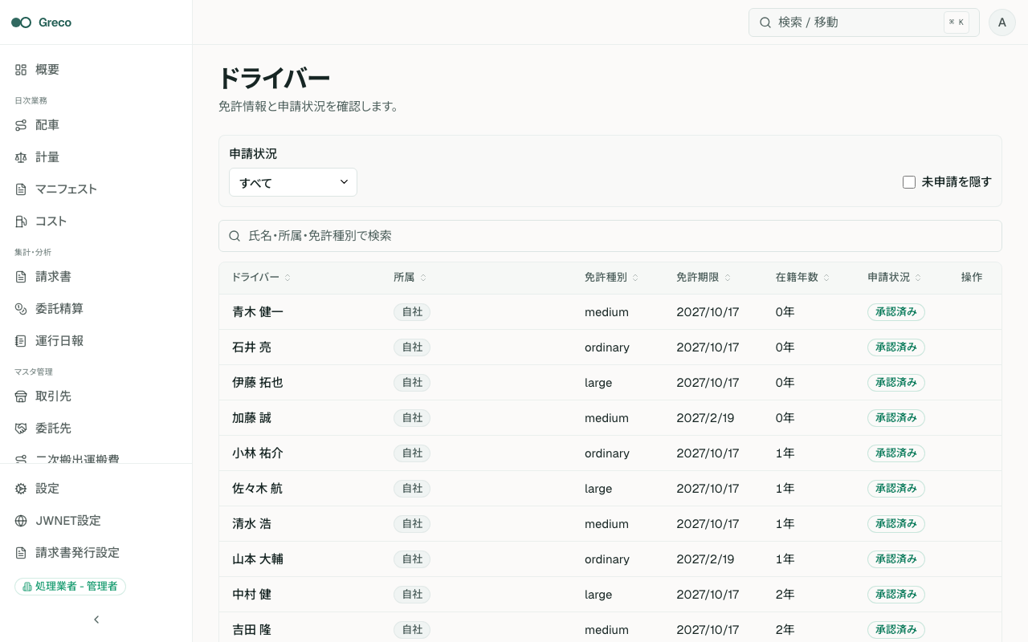Select driver 石井 亮

251,347
